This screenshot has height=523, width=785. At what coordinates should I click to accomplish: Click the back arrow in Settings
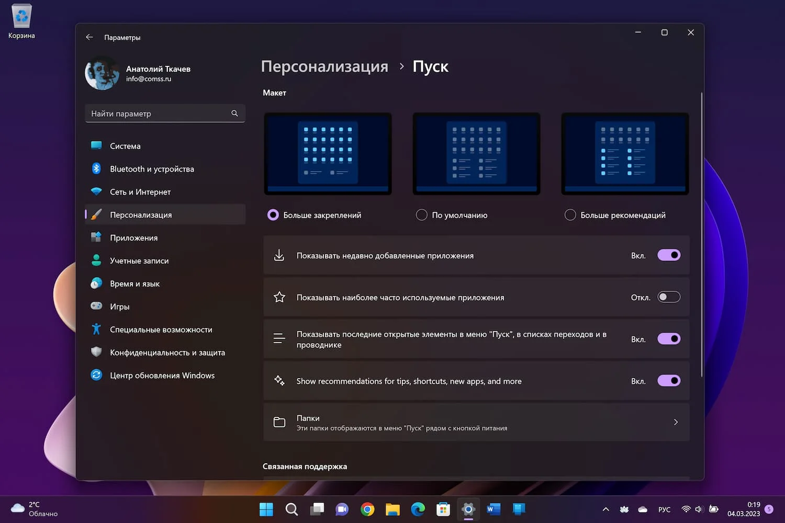pos(89,37)
